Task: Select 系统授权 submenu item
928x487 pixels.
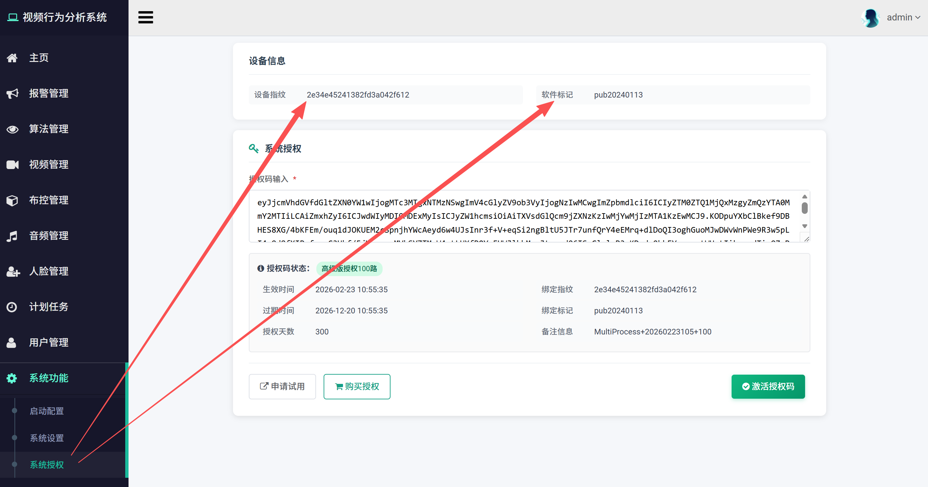Action: coord(46,465)
